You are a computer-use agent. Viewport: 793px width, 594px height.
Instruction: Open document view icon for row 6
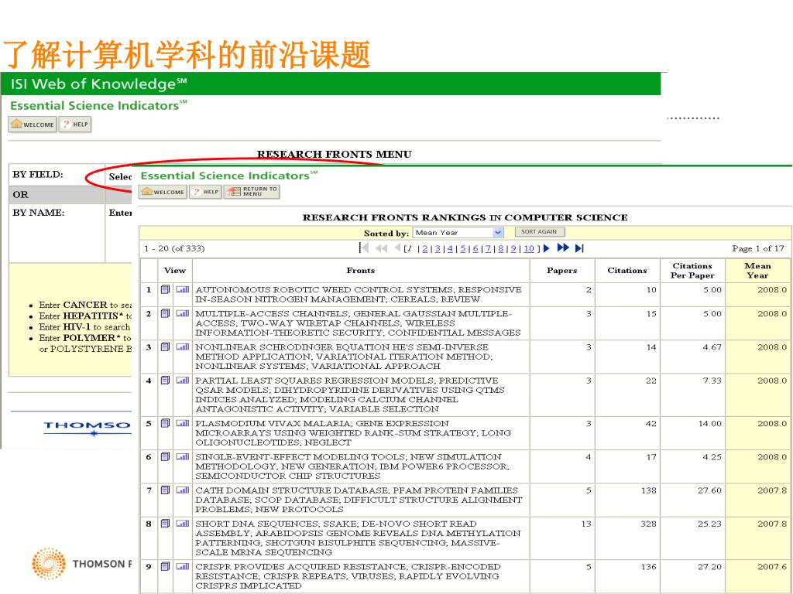pos(166,456)
